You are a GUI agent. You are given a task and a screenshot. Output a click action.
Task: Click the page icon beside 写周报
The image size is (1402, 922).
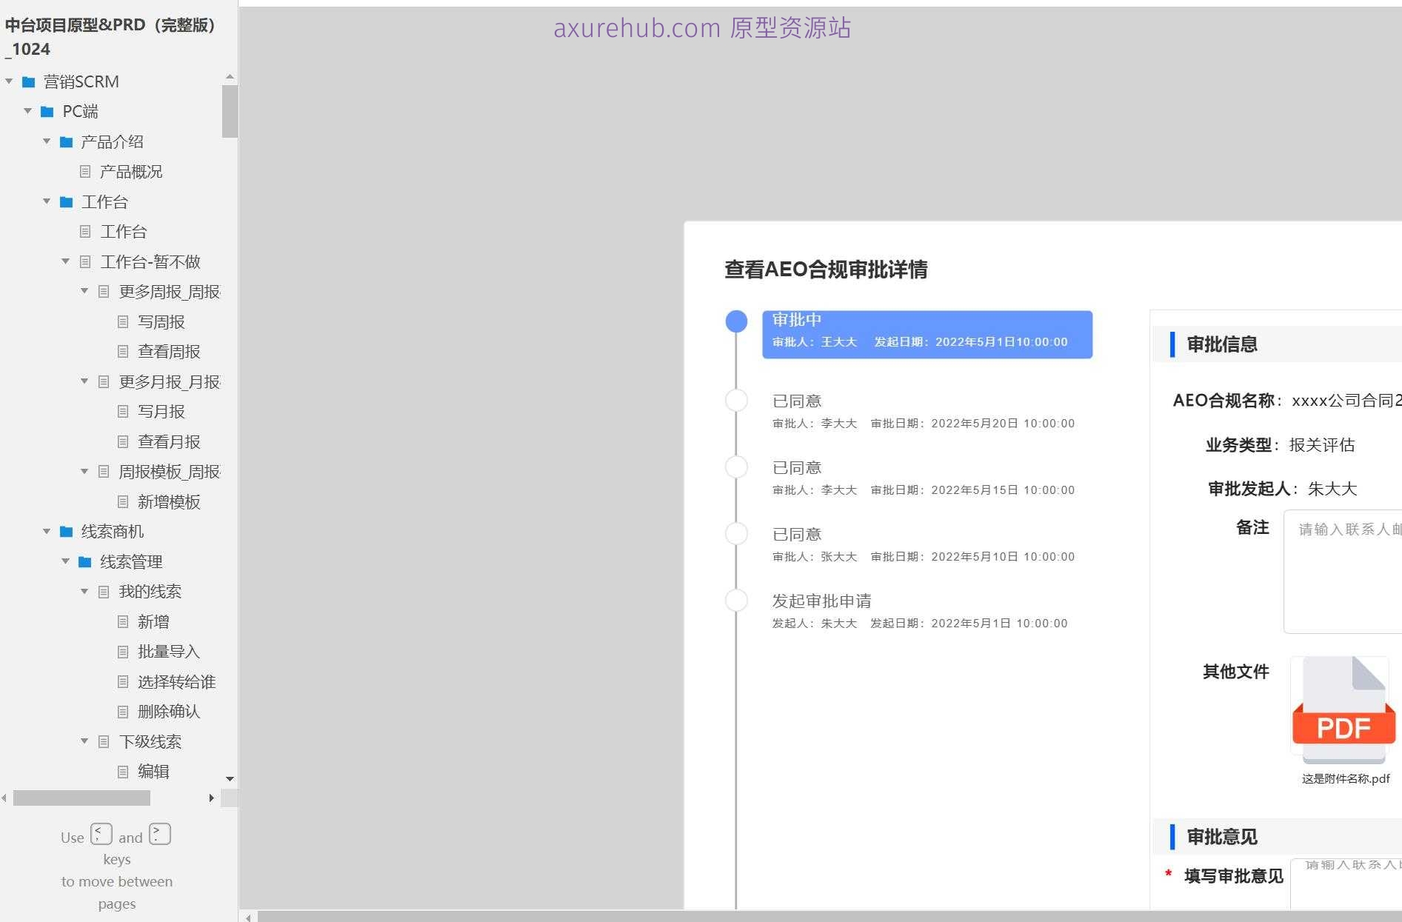click(x=122, y=321)
